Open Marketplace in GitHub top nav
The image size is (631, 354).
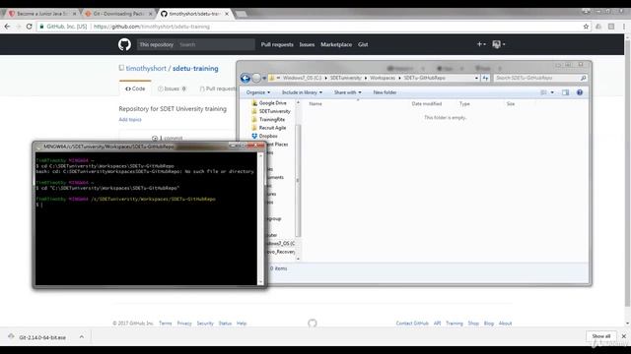tap(336, 44)
